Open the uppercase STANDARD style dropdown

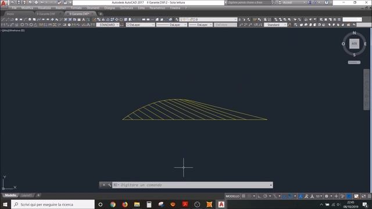pyautogui.click(x=108, y=24)
